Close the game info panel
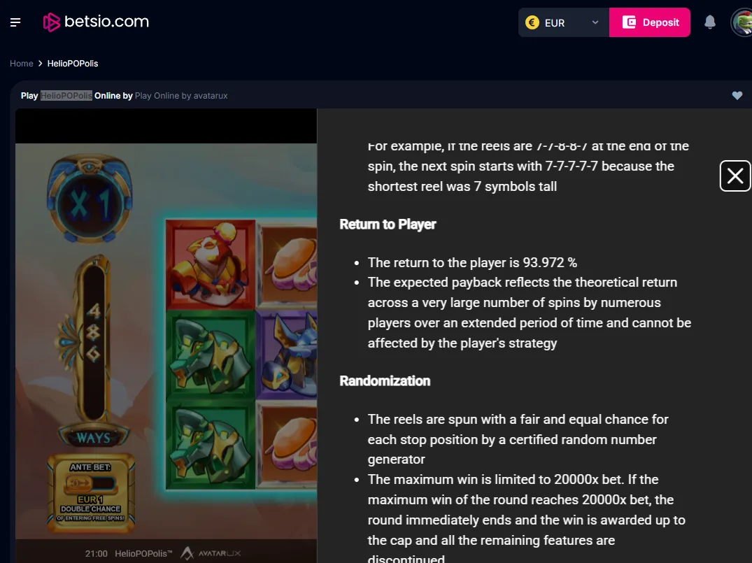The width and height of the screenshot is (752, 563). [x=735, y=176]
